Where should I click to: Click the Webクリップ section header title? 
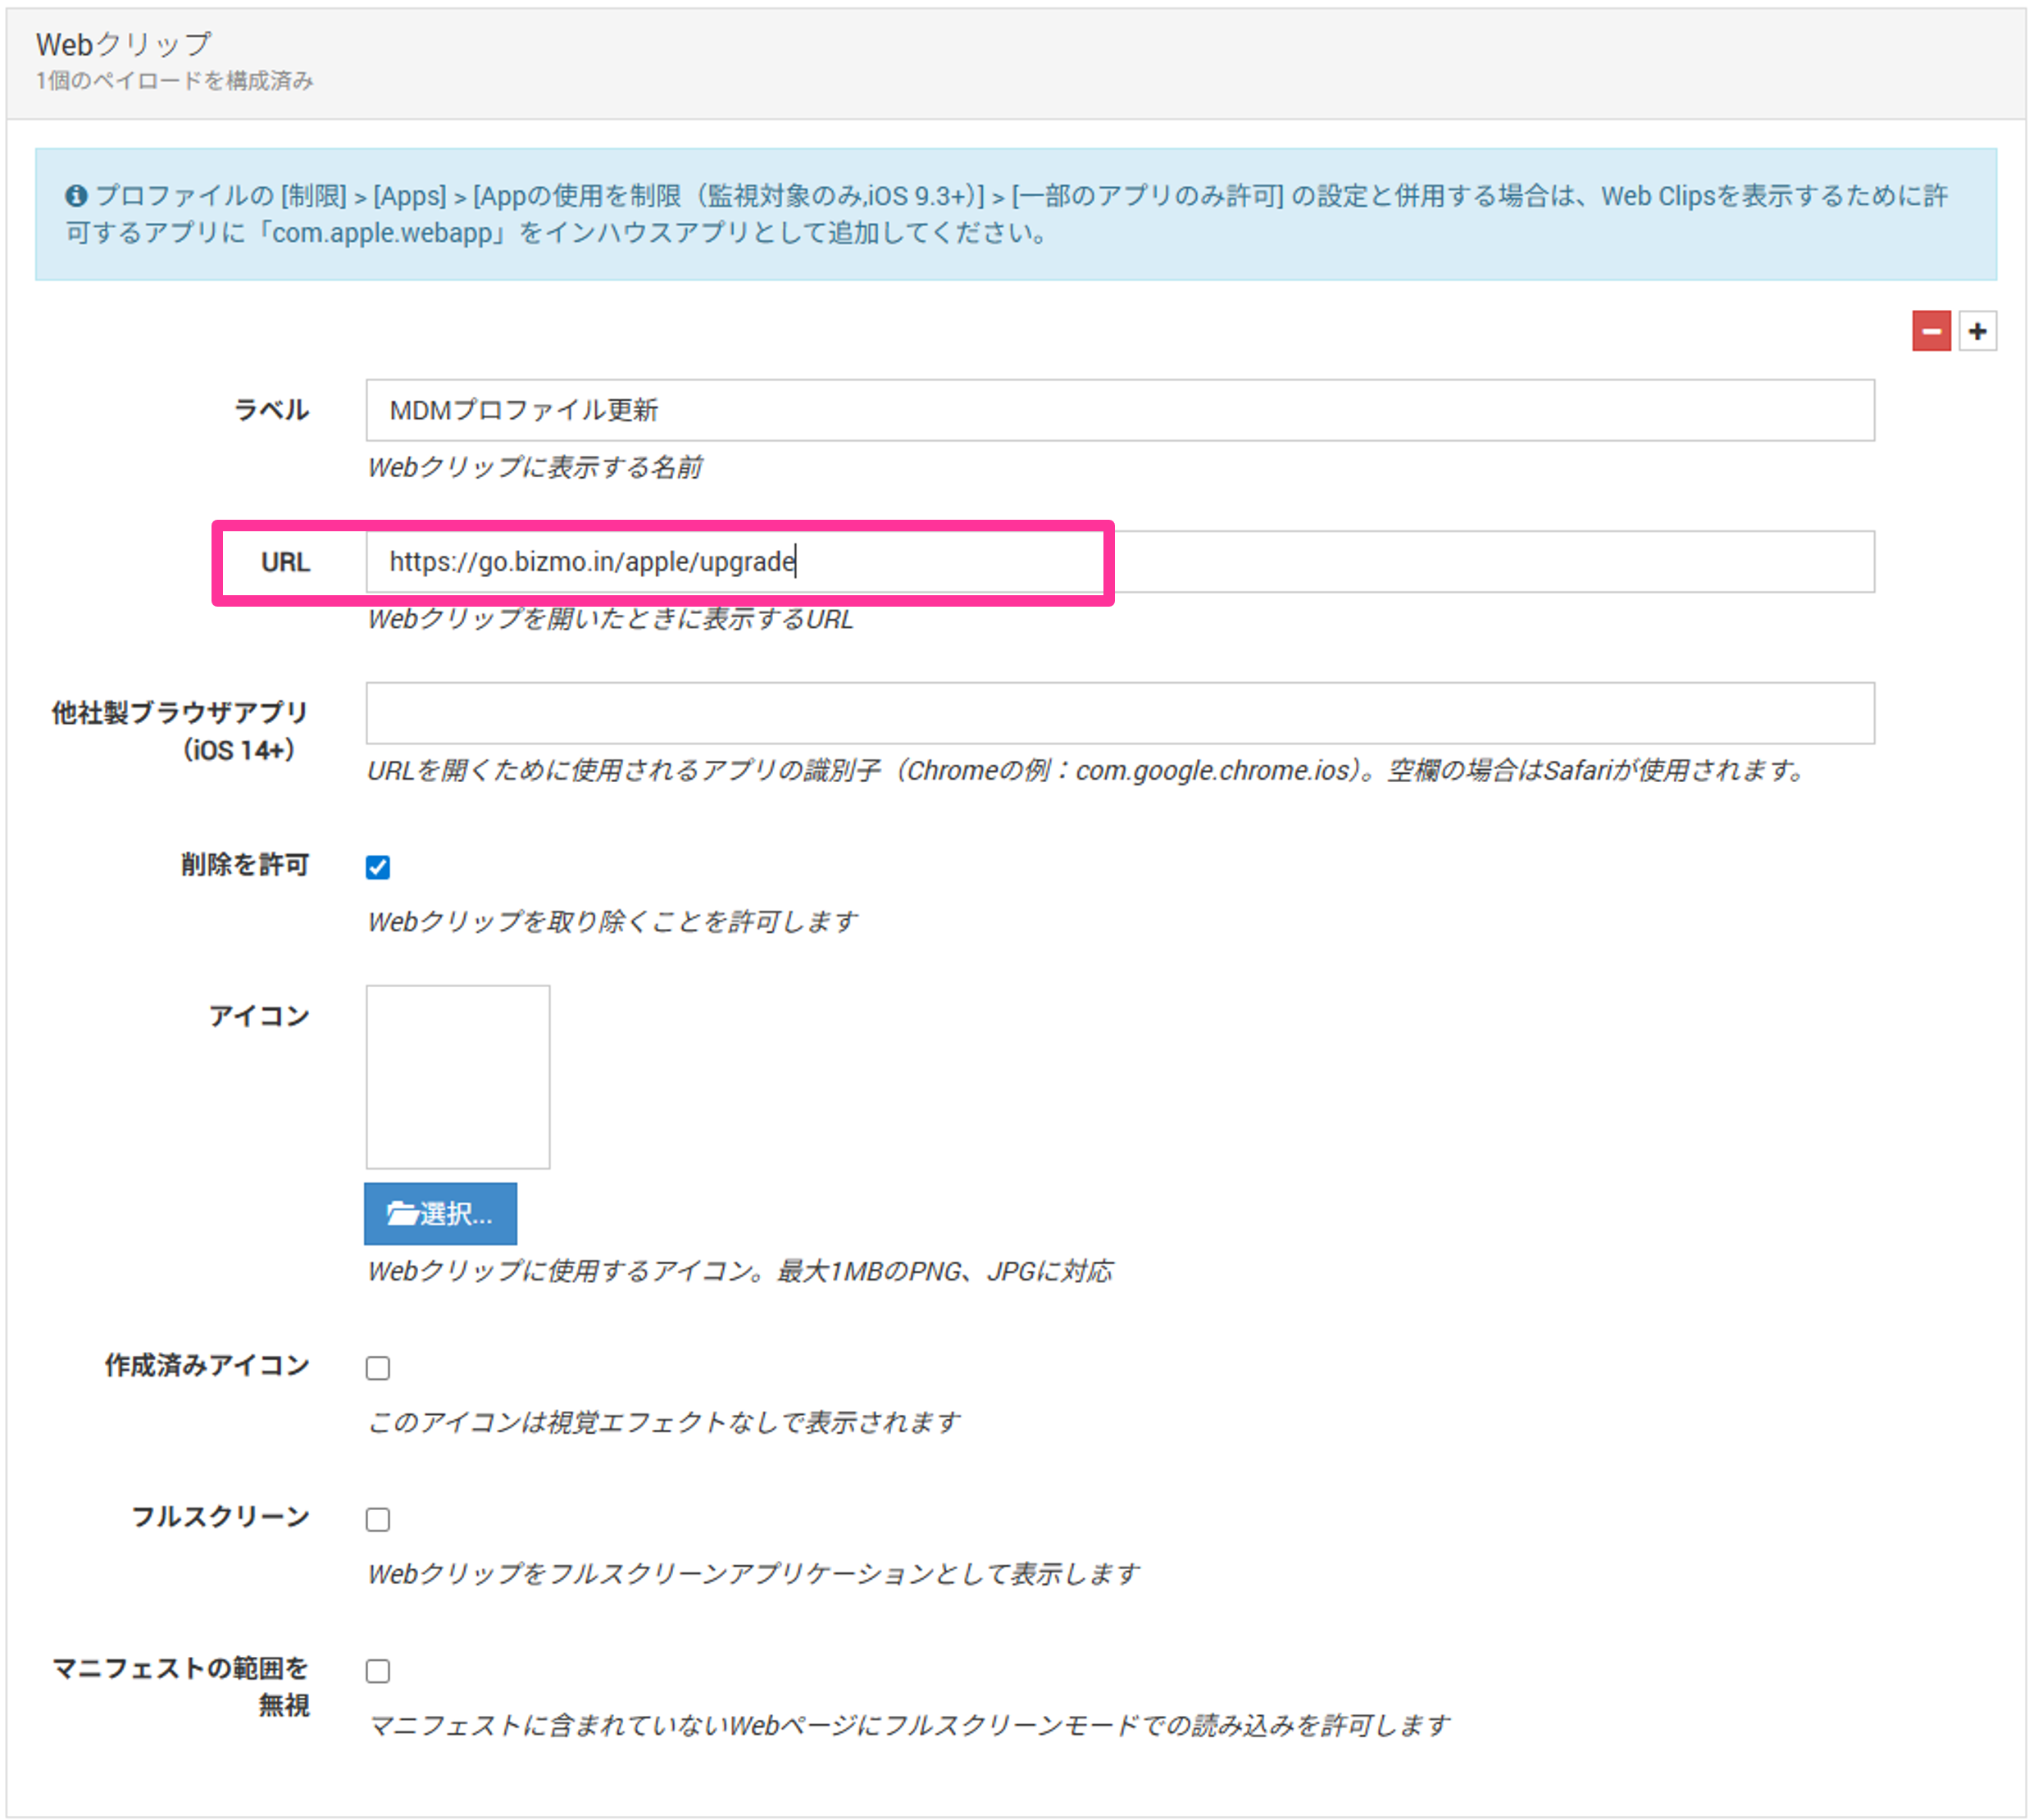(124, 44)
